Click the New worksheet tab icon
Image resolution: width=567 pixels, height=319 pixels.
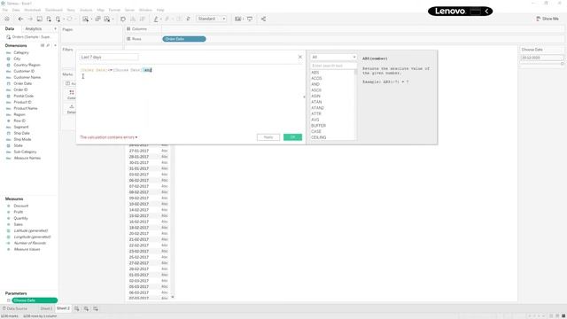click(x=77, y=308)
